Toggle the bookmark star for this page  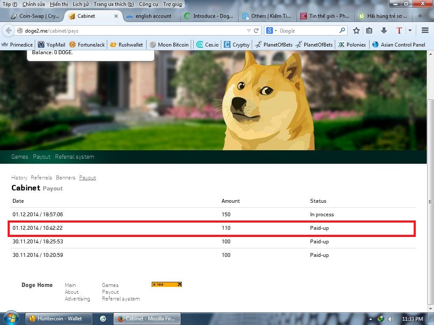pyautogui.click(x=356, y=30)
